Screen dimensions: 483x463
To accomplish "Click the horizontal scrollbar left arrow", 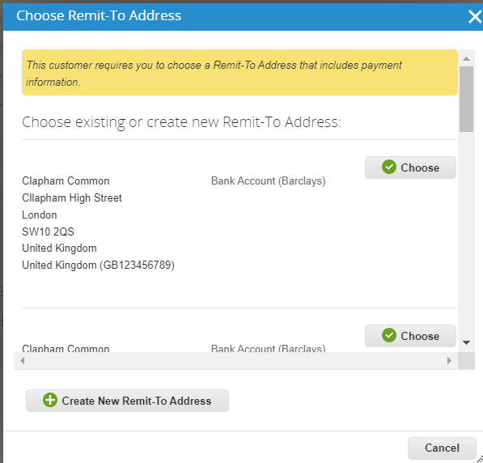I will [22, 360].
